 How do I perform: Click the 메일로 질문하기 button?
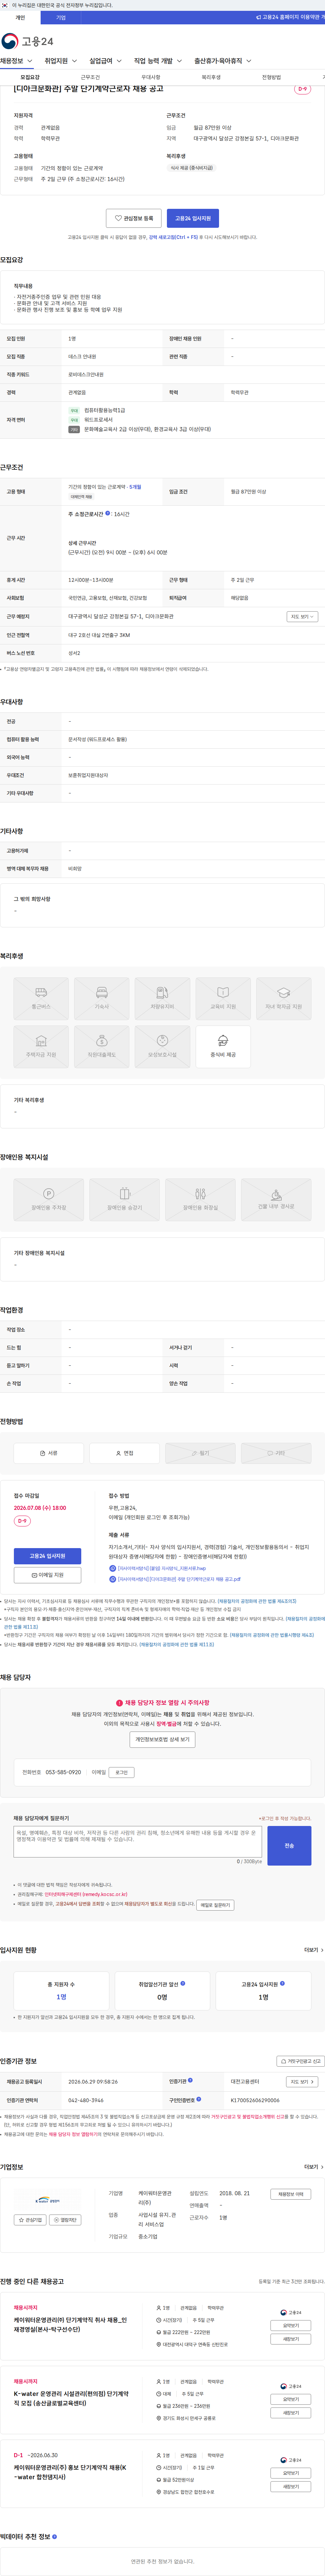point(215,1905)
